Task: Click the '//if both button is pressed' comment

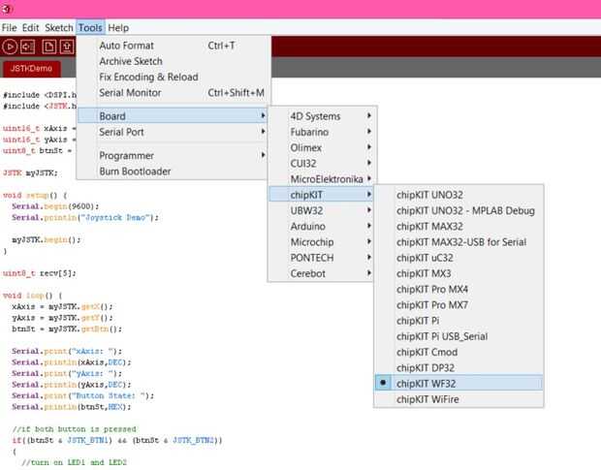Action: click(74, 428)
